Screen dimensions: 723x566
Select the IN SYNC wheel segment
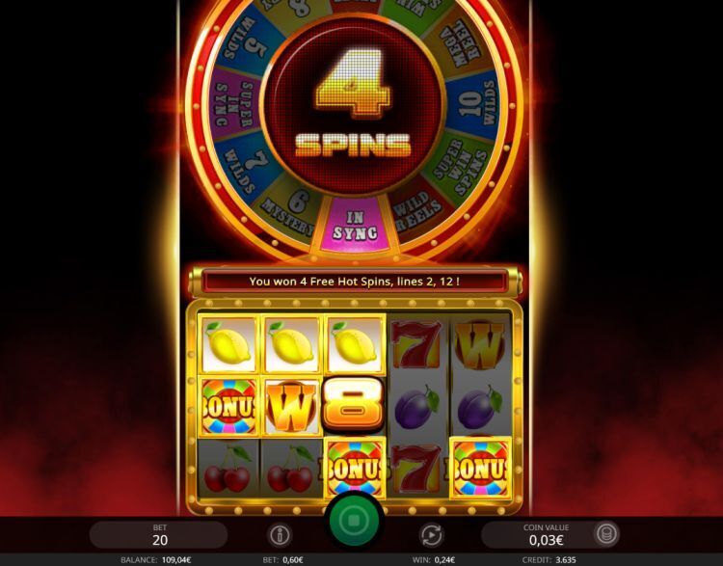click(x=355, y=225)
